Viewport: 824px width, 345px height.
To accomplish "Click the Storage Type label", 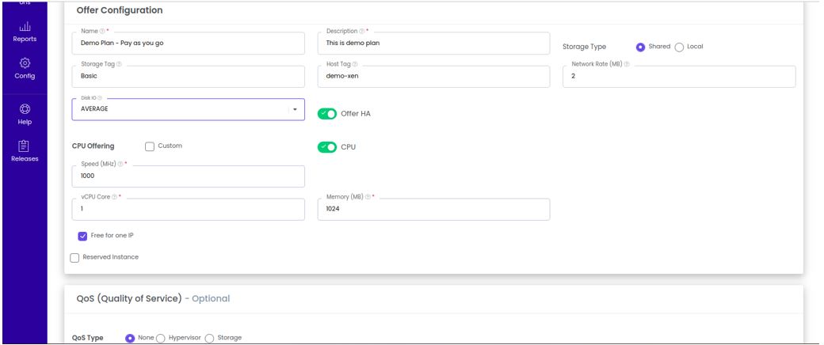I will (x=585, y=47).
